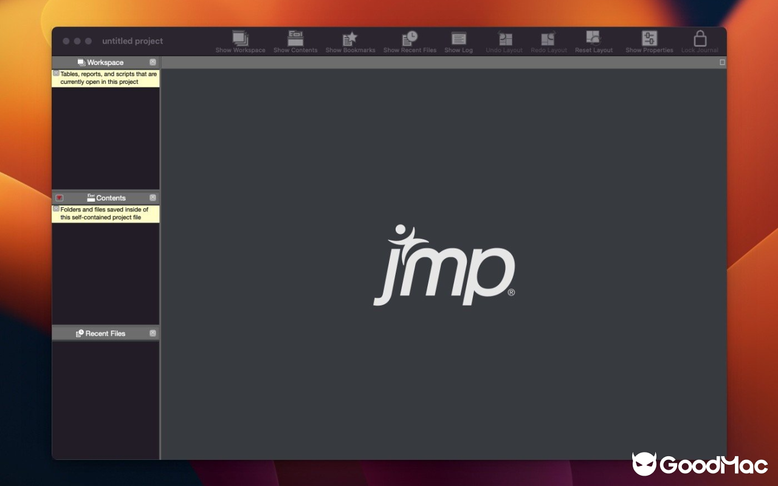The width and height of the screenshot is (778, 486).
Task: Click the Reset Layout toolbar icon
Action: (594, 38)
